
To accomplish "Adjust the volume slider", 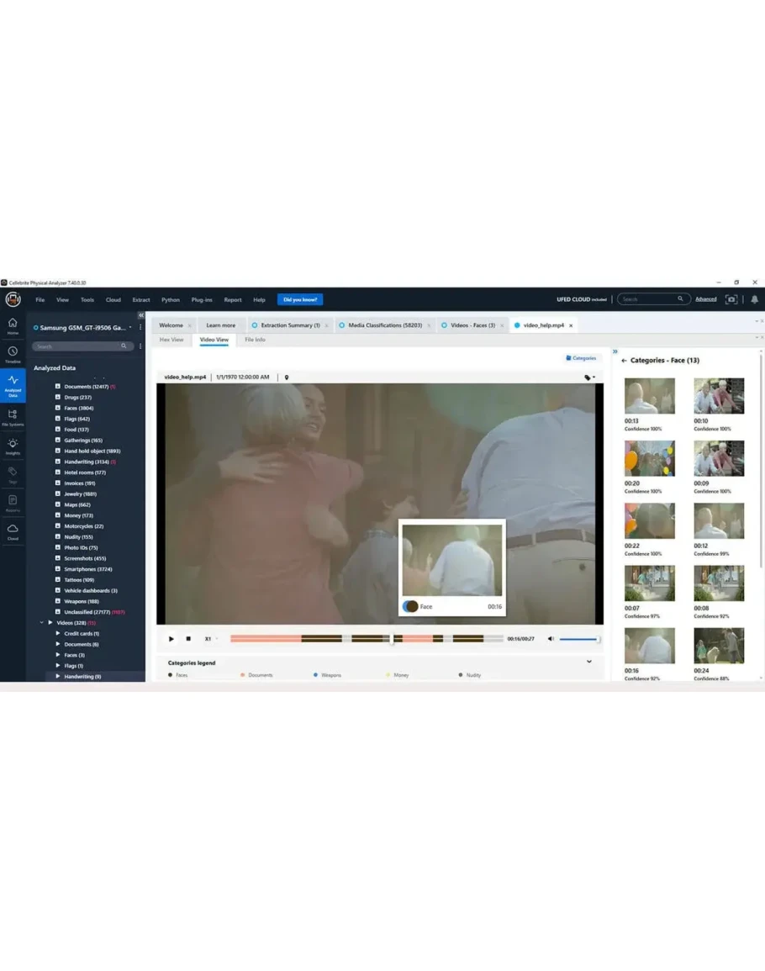I will click(x=579, y=639).
